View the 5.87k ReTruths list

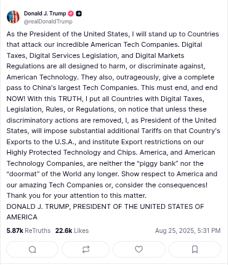click(x=28, y=230)
